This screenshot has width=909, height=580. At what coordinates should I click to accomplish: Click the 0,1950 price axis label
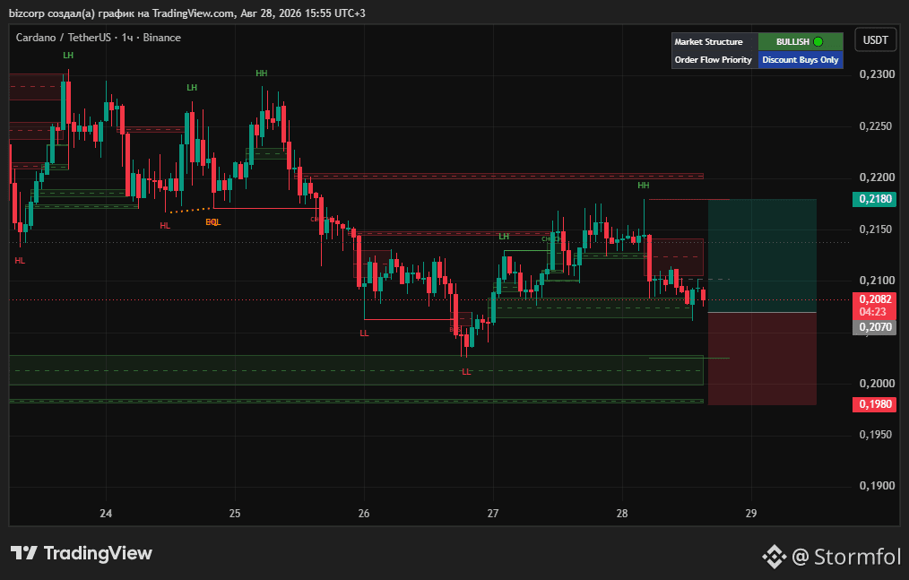click(x=876, y=435)
